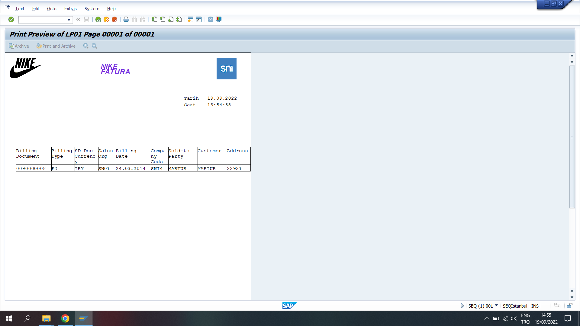Click the Print icon in toolbar
Image resolution: width=580 pixels, height=326 pixels.
click(126, 20)
